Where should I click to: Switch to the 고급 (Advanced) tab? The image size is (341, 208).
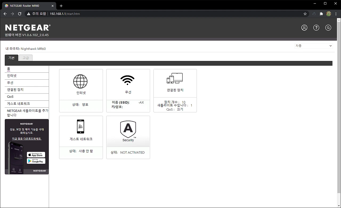tap(26, 58)
